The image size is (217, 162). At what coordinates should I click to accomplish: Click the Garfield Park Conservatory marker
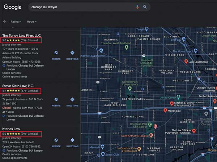(x=130, y=89)
